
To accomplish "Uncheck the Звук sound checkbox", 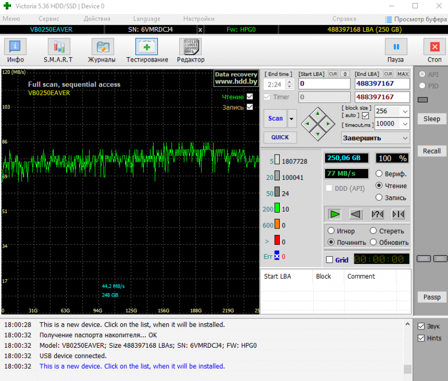I will coord(421,326).
